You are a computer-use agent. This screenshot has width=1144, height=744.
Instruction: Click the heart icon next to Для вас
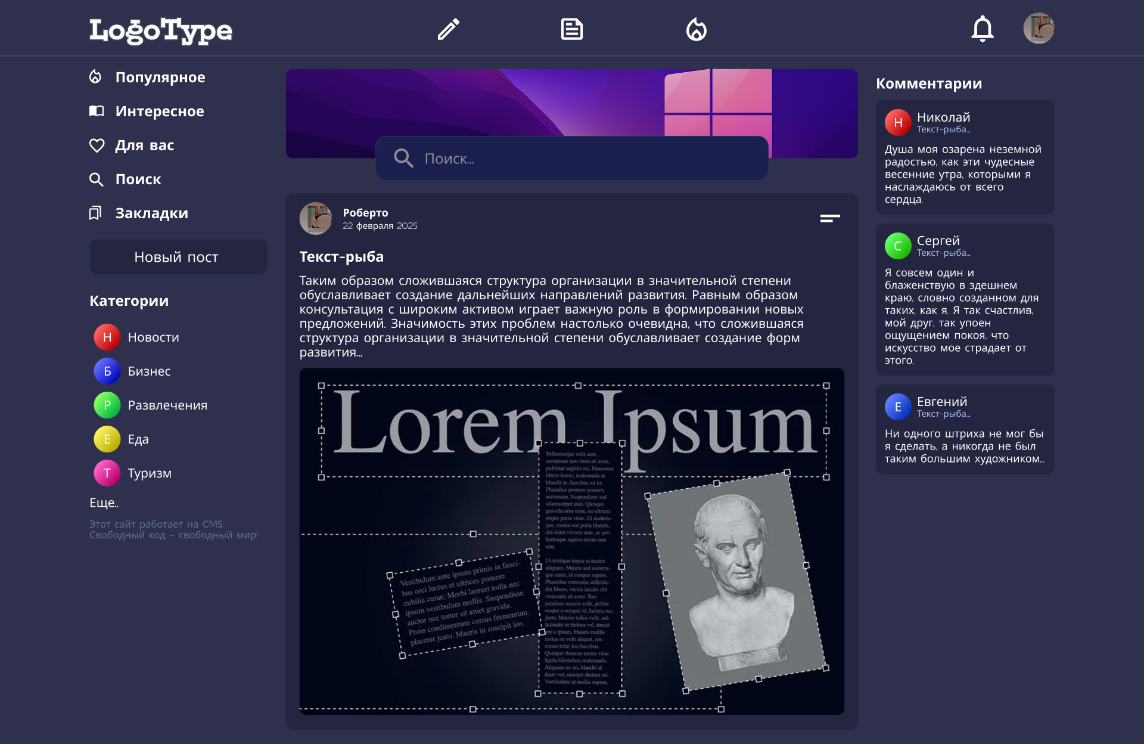pos(97,145)
